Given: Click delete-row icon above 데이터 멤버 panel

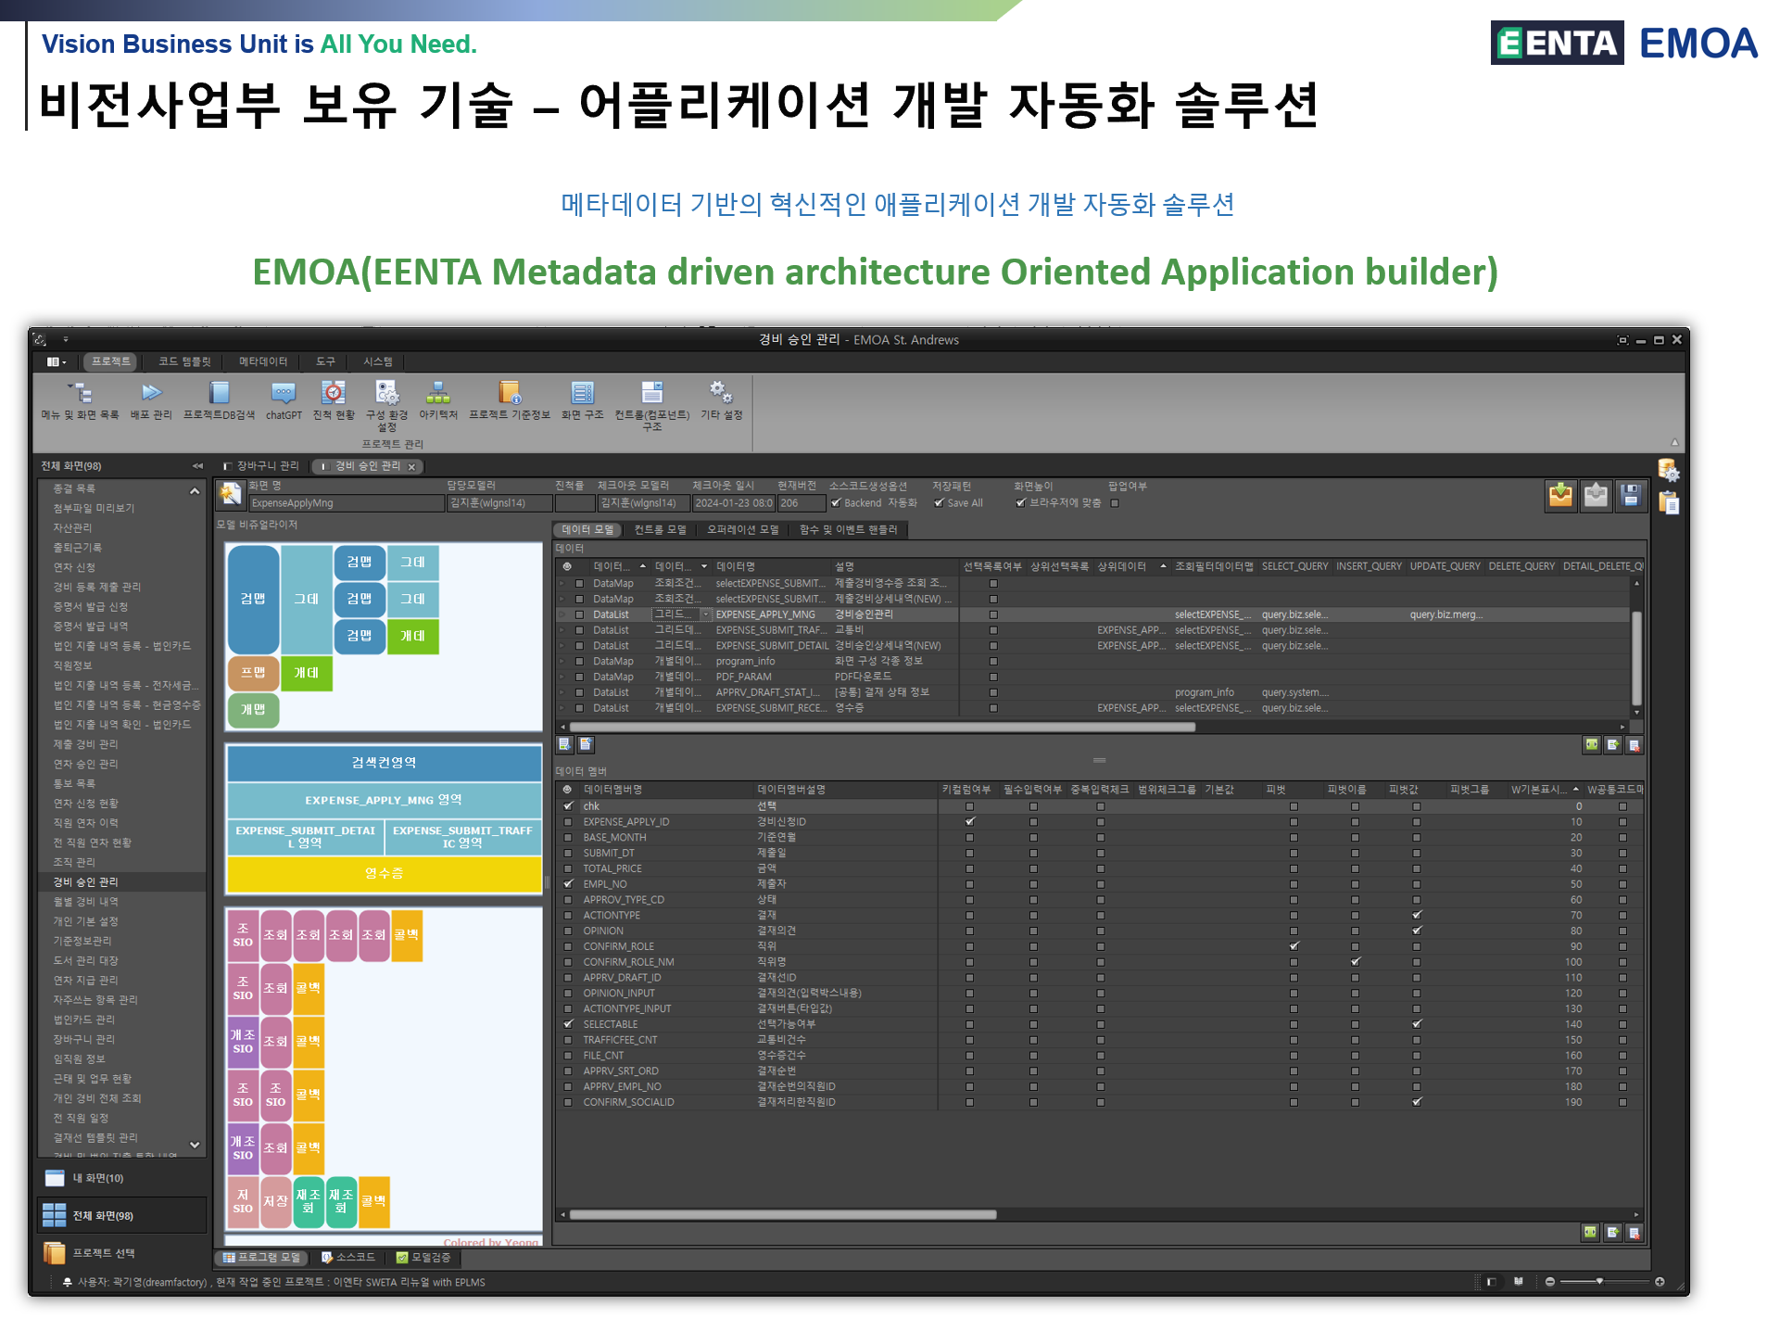Looking at the screenshot, I should coord(1635,744).
